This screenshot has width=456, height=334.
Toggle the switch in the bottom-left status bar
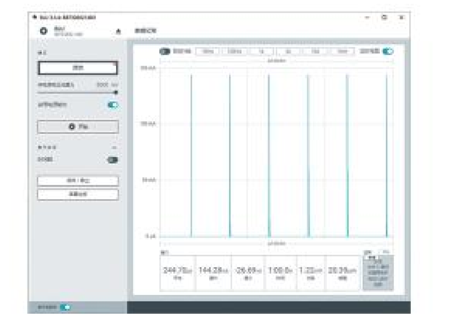65,307
